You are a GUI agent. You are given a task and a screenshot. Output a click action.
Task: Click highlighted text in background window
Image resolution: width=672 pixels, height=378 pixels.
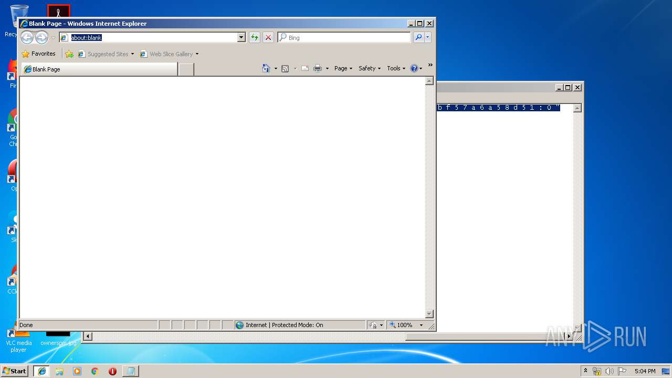499,108
